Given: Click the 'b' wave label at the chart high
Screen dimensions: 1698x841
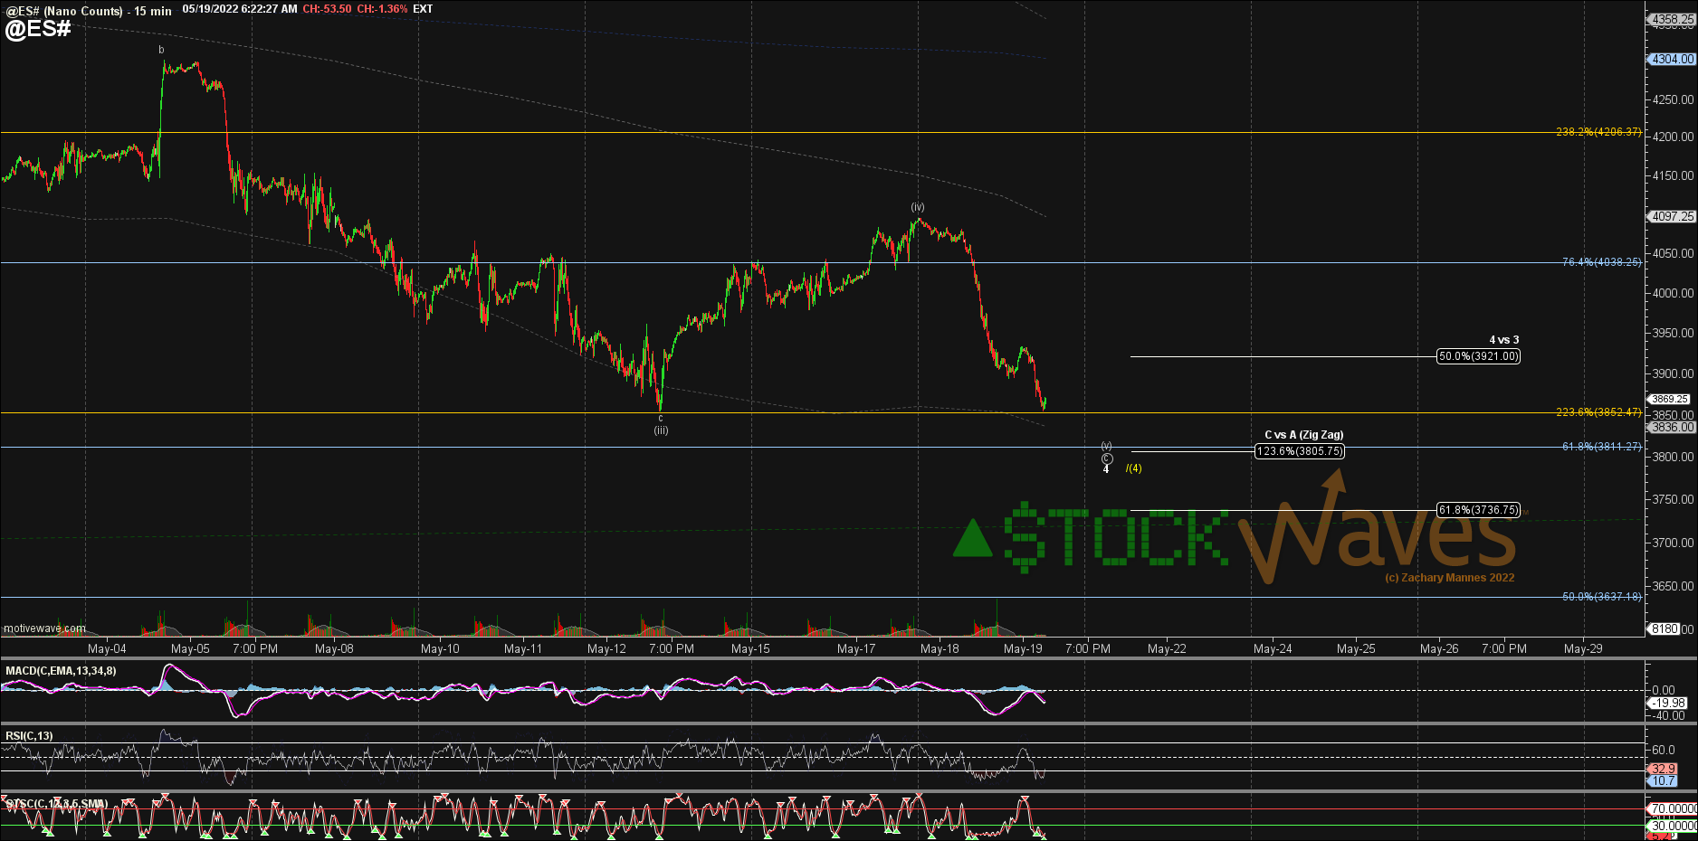Looking at the screenshot, I should pyautogui.click(x=162, y=50).
